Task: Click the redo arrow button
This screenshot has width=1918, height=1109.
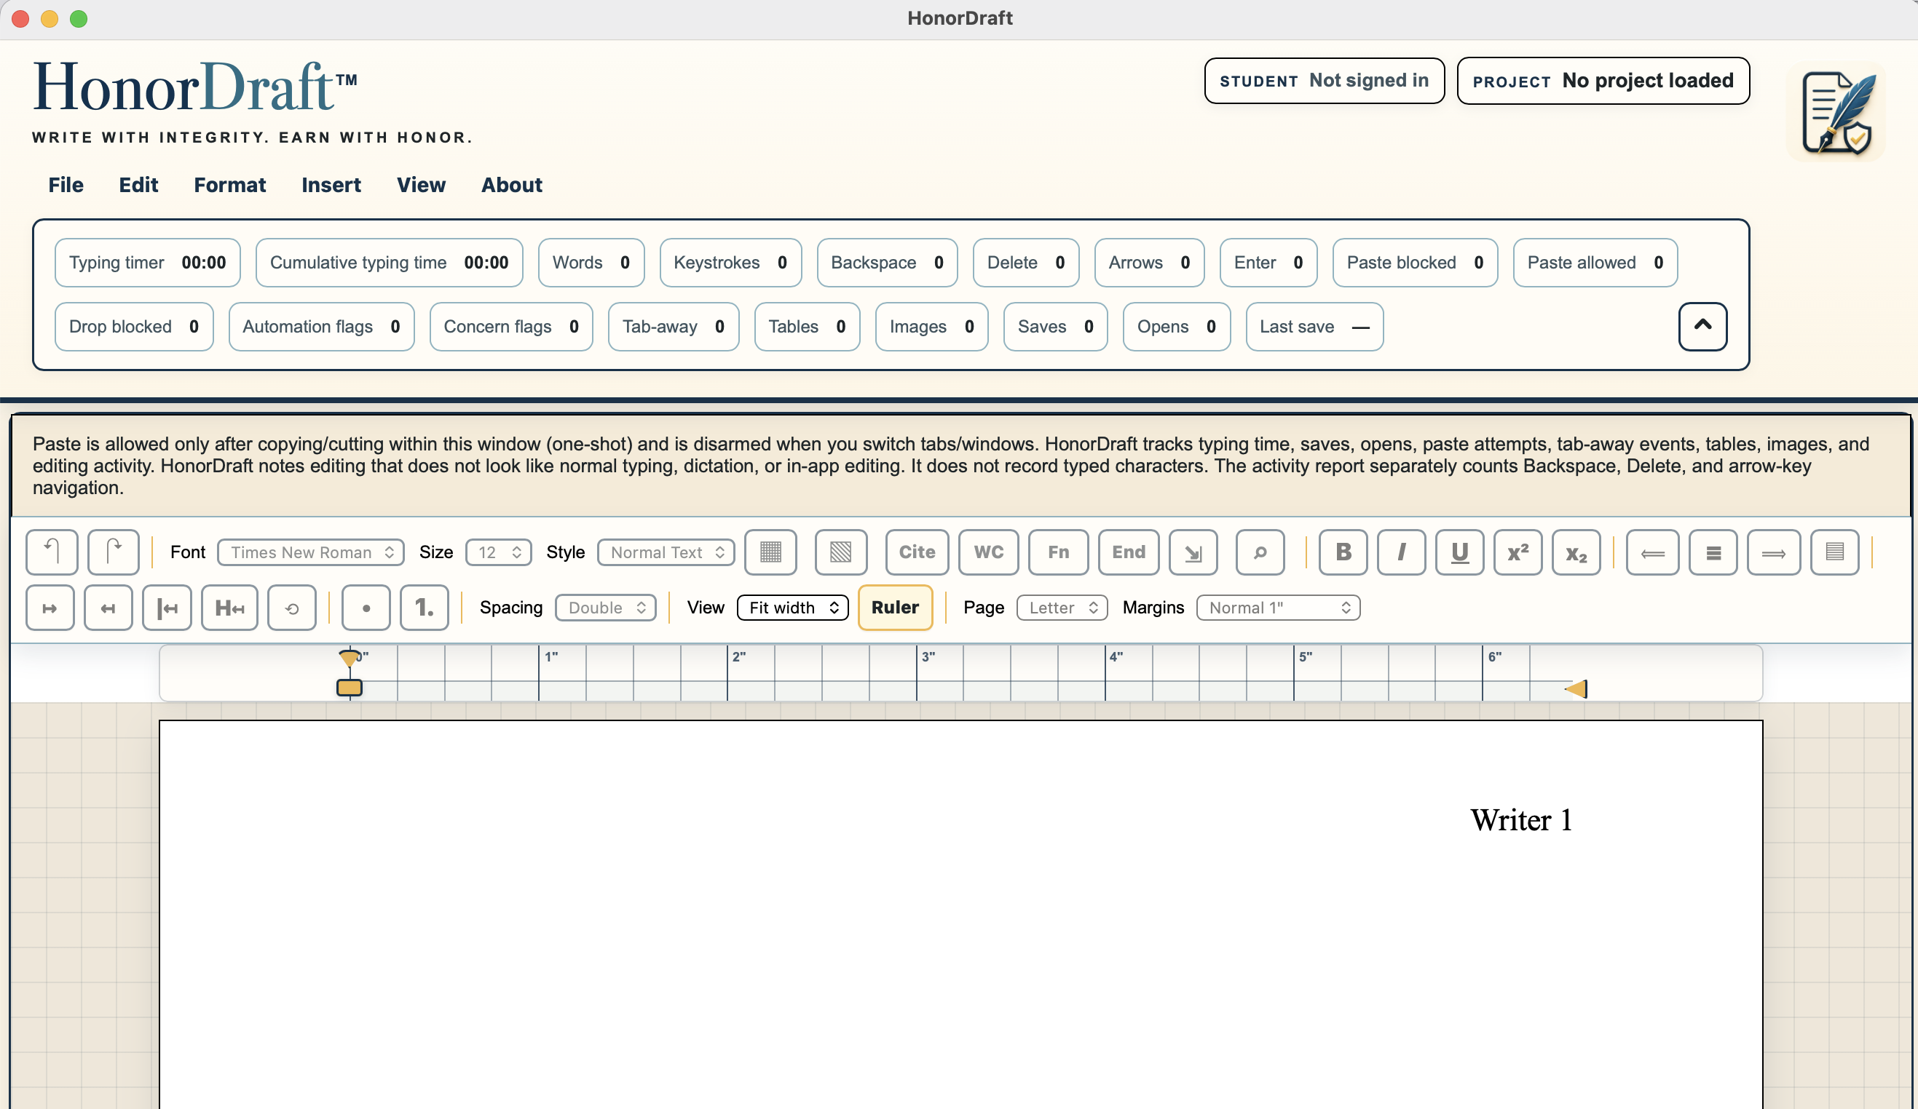Action: pos(113,552)
